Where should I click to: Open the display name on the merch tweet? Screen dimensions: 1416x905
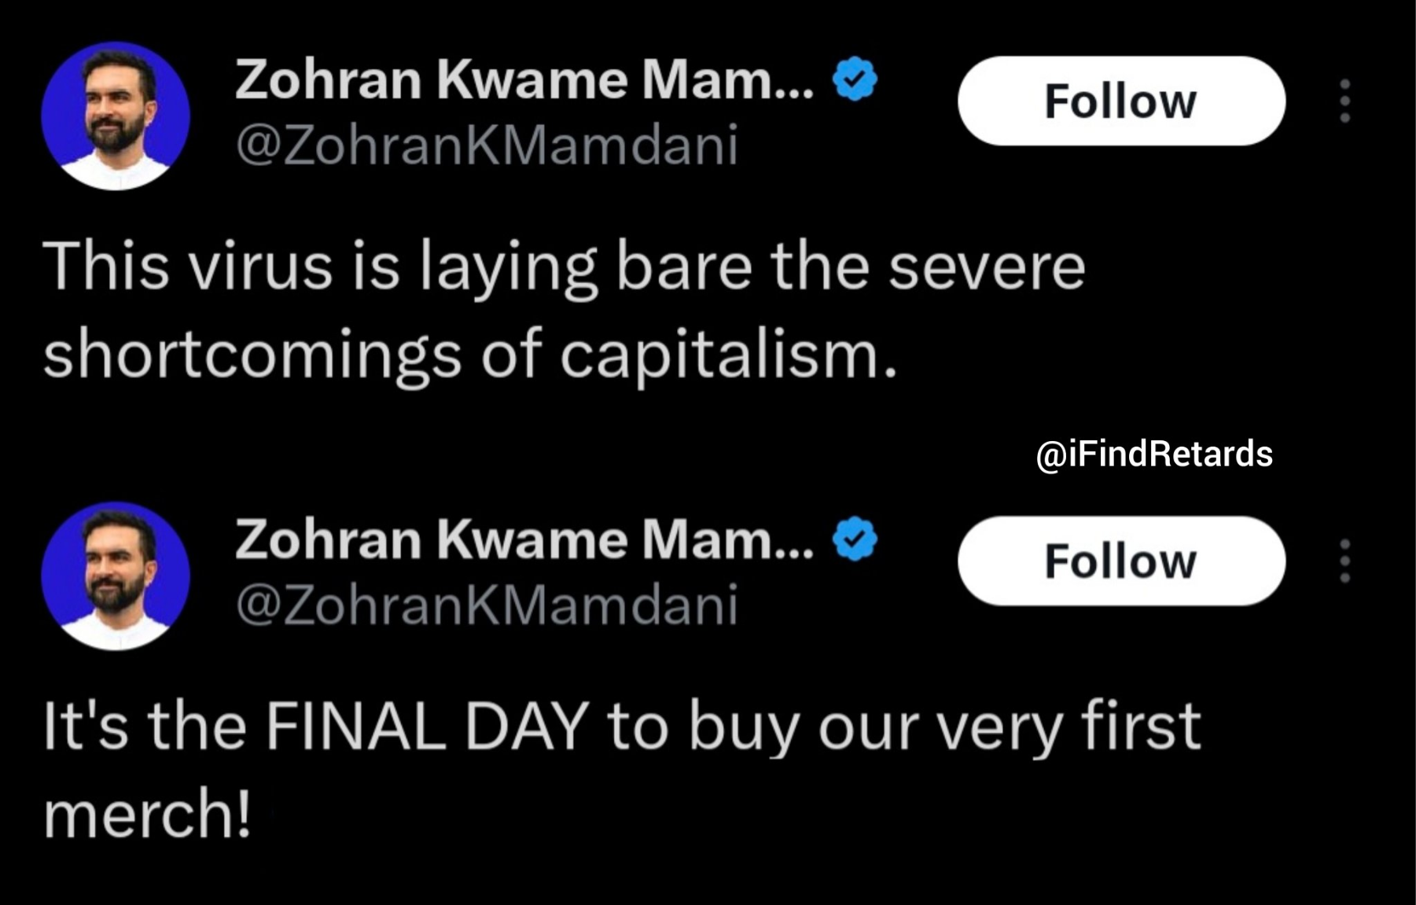524,540
